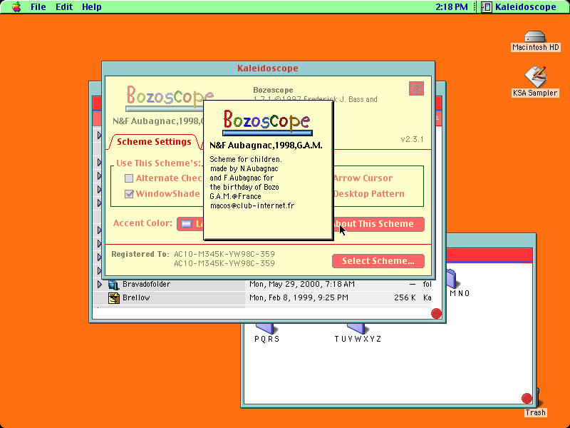Click the About This Scheme button

pos(378,224)
